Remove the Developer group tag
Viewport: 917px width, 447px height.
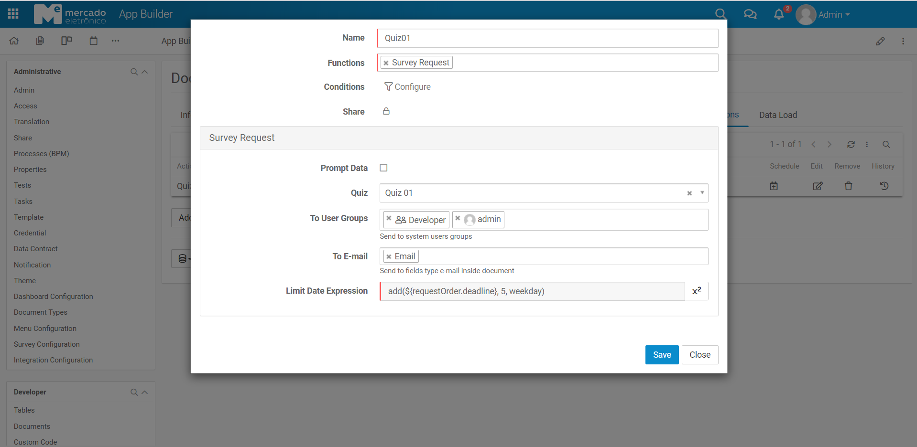pyautogui.click(x=389, y=219)
